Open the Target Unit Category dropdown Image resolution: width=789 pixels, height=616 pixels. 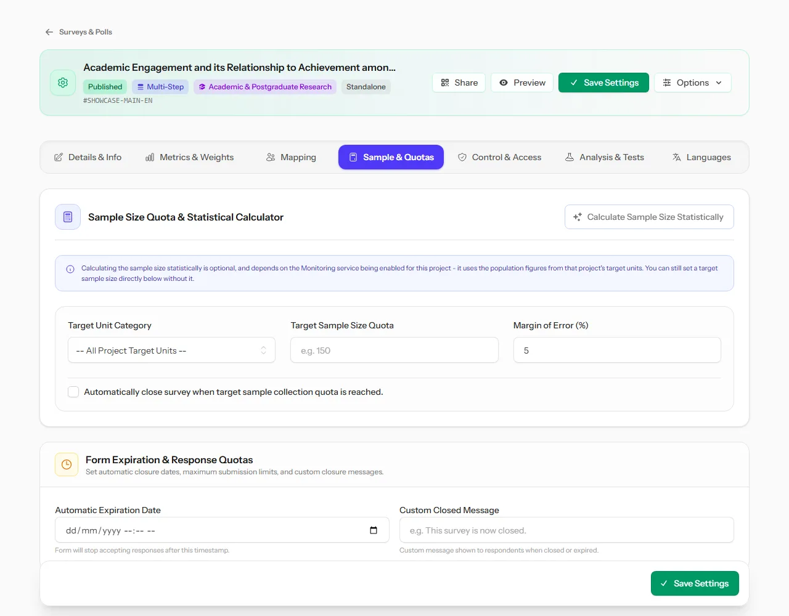[x=171, y=350]
